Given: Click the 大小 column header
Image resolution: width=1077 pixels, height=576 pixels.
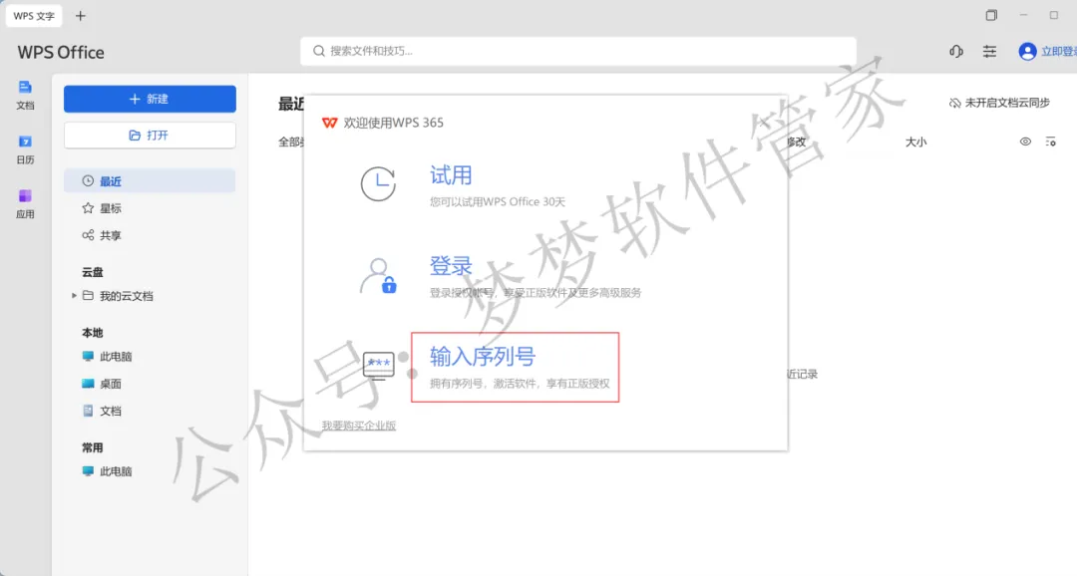Looking at the screenshot, I should tap(915, 143).
